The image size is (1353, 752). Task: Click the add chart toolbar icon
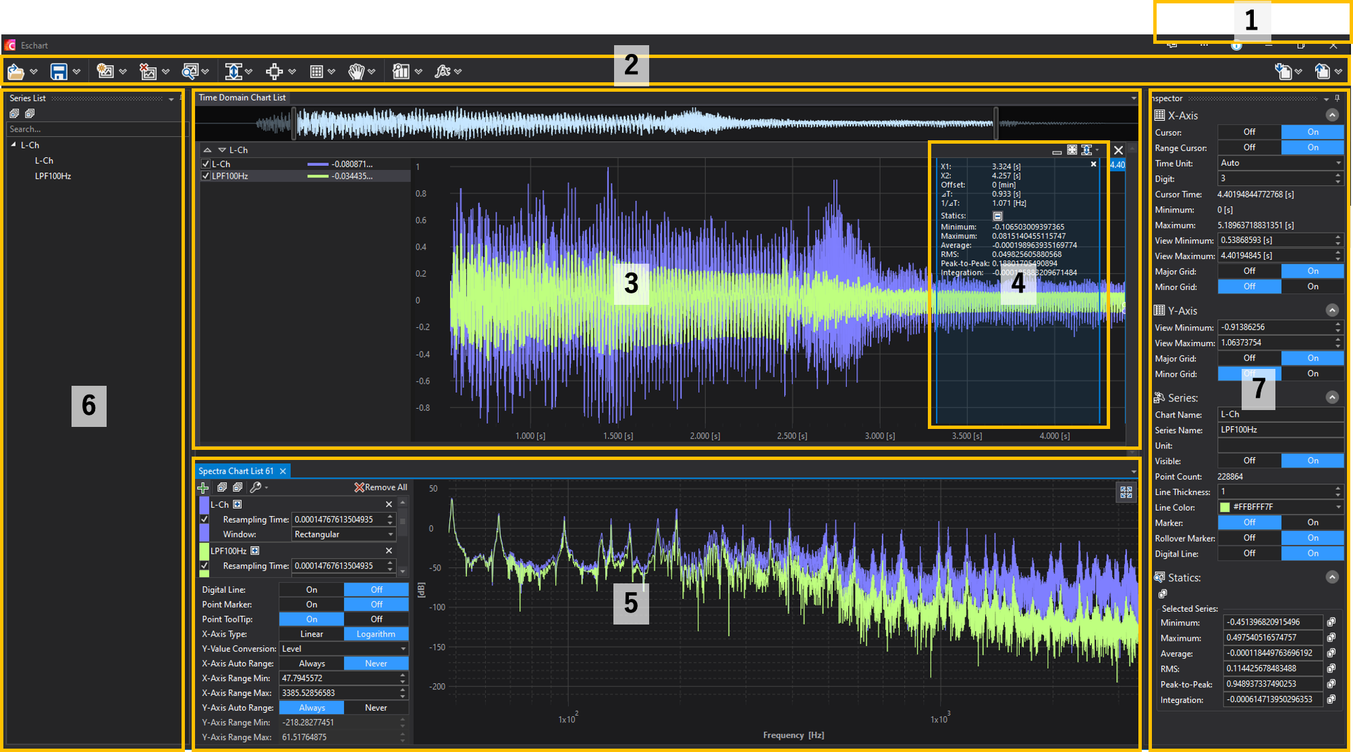[x=105, y=71]
